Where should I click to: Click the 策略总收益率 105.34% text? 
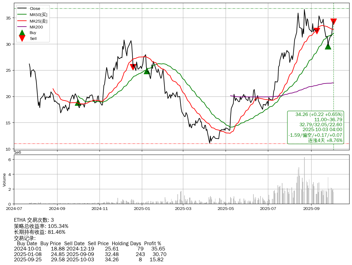pos(41,226)
